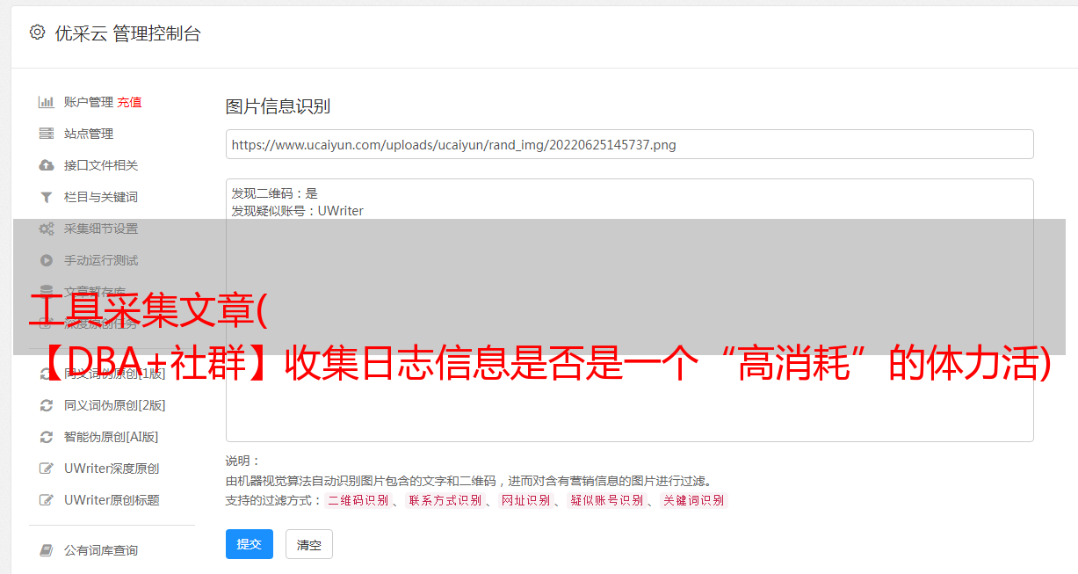Open 账户管理 bar chart icon

[x=47, y=102]
